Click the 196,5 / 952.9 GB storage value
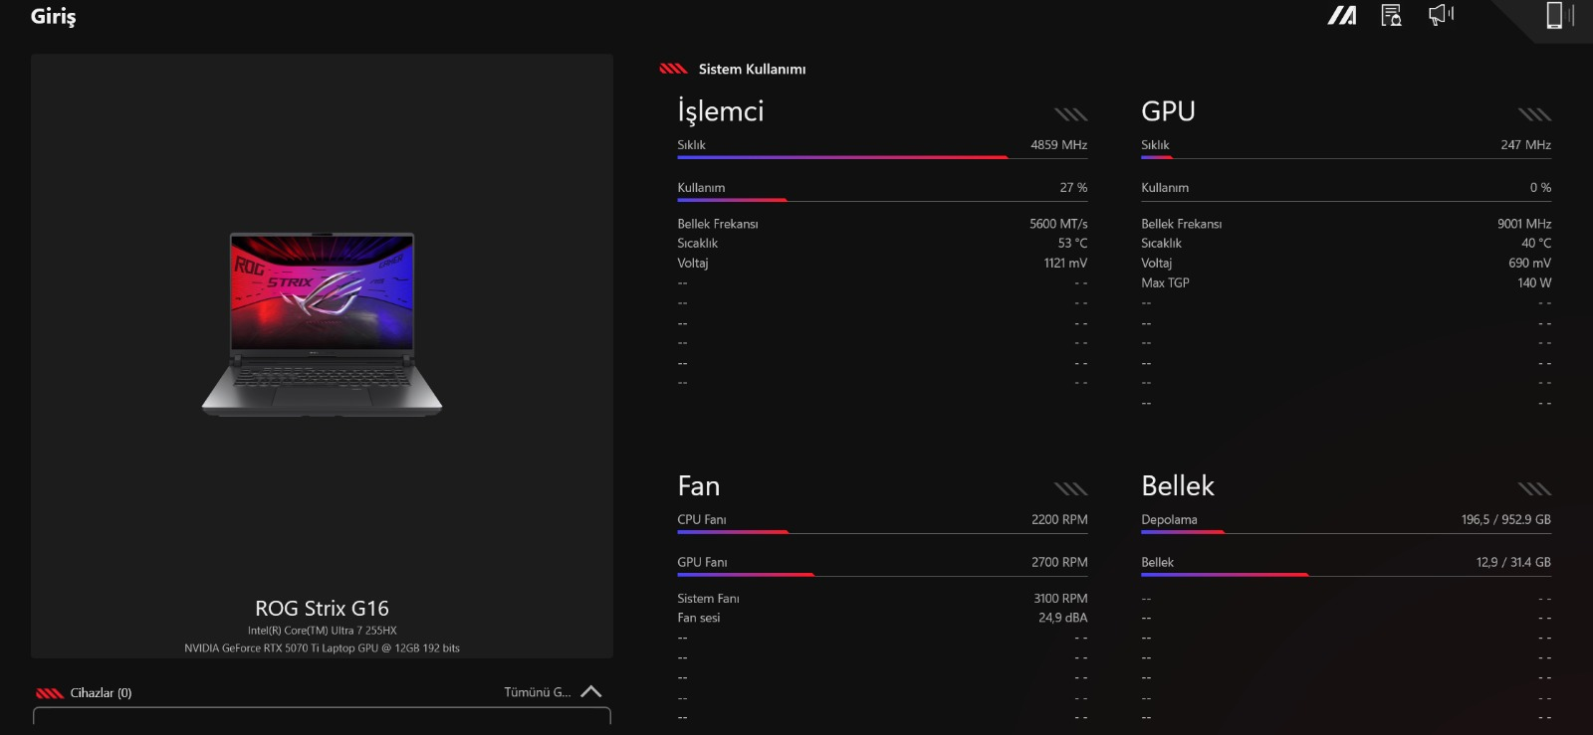Image resolution: width=1593 pixels, height=735 pixels. click(x=1506, y=519)
